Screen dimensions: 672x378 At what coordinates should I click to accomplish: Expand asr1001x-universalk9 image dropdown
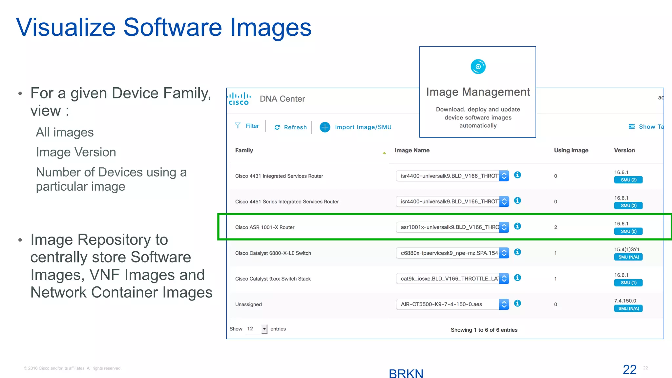click(x=504, y=227)
